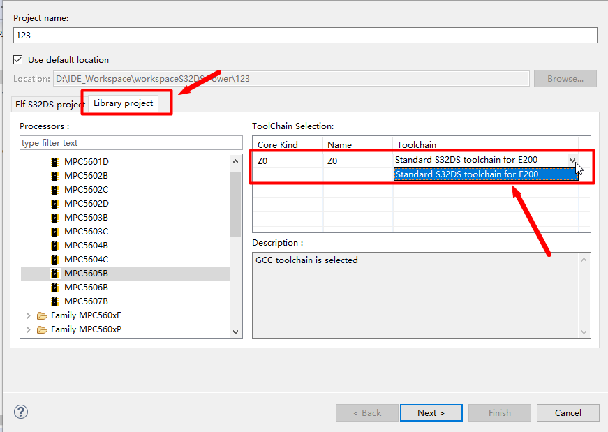Click processor list scroll-down arrow
Image resolution: width=608 pixels, height=432 pixels.
coord(235,332)
